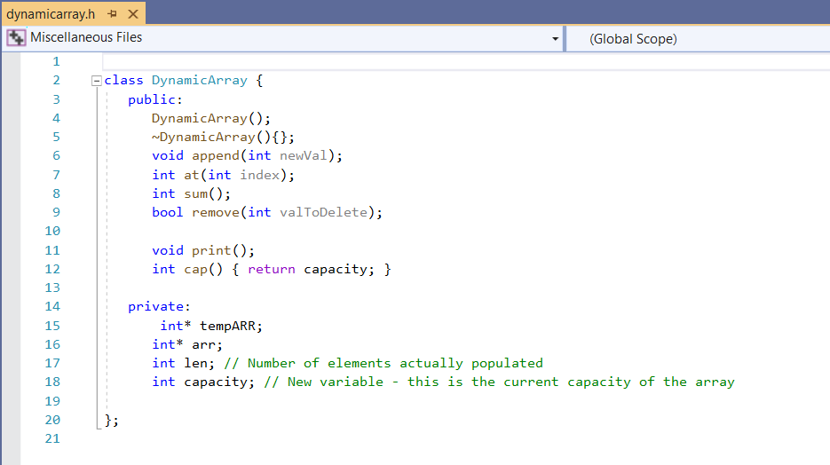830x465 pixels.
Task: Click 'return' keyword on line 12
Action: pyautogui.click(x=271, y=269)
